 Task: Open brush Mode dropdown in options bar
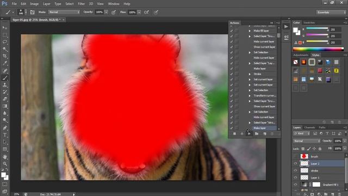click(64, 12)
